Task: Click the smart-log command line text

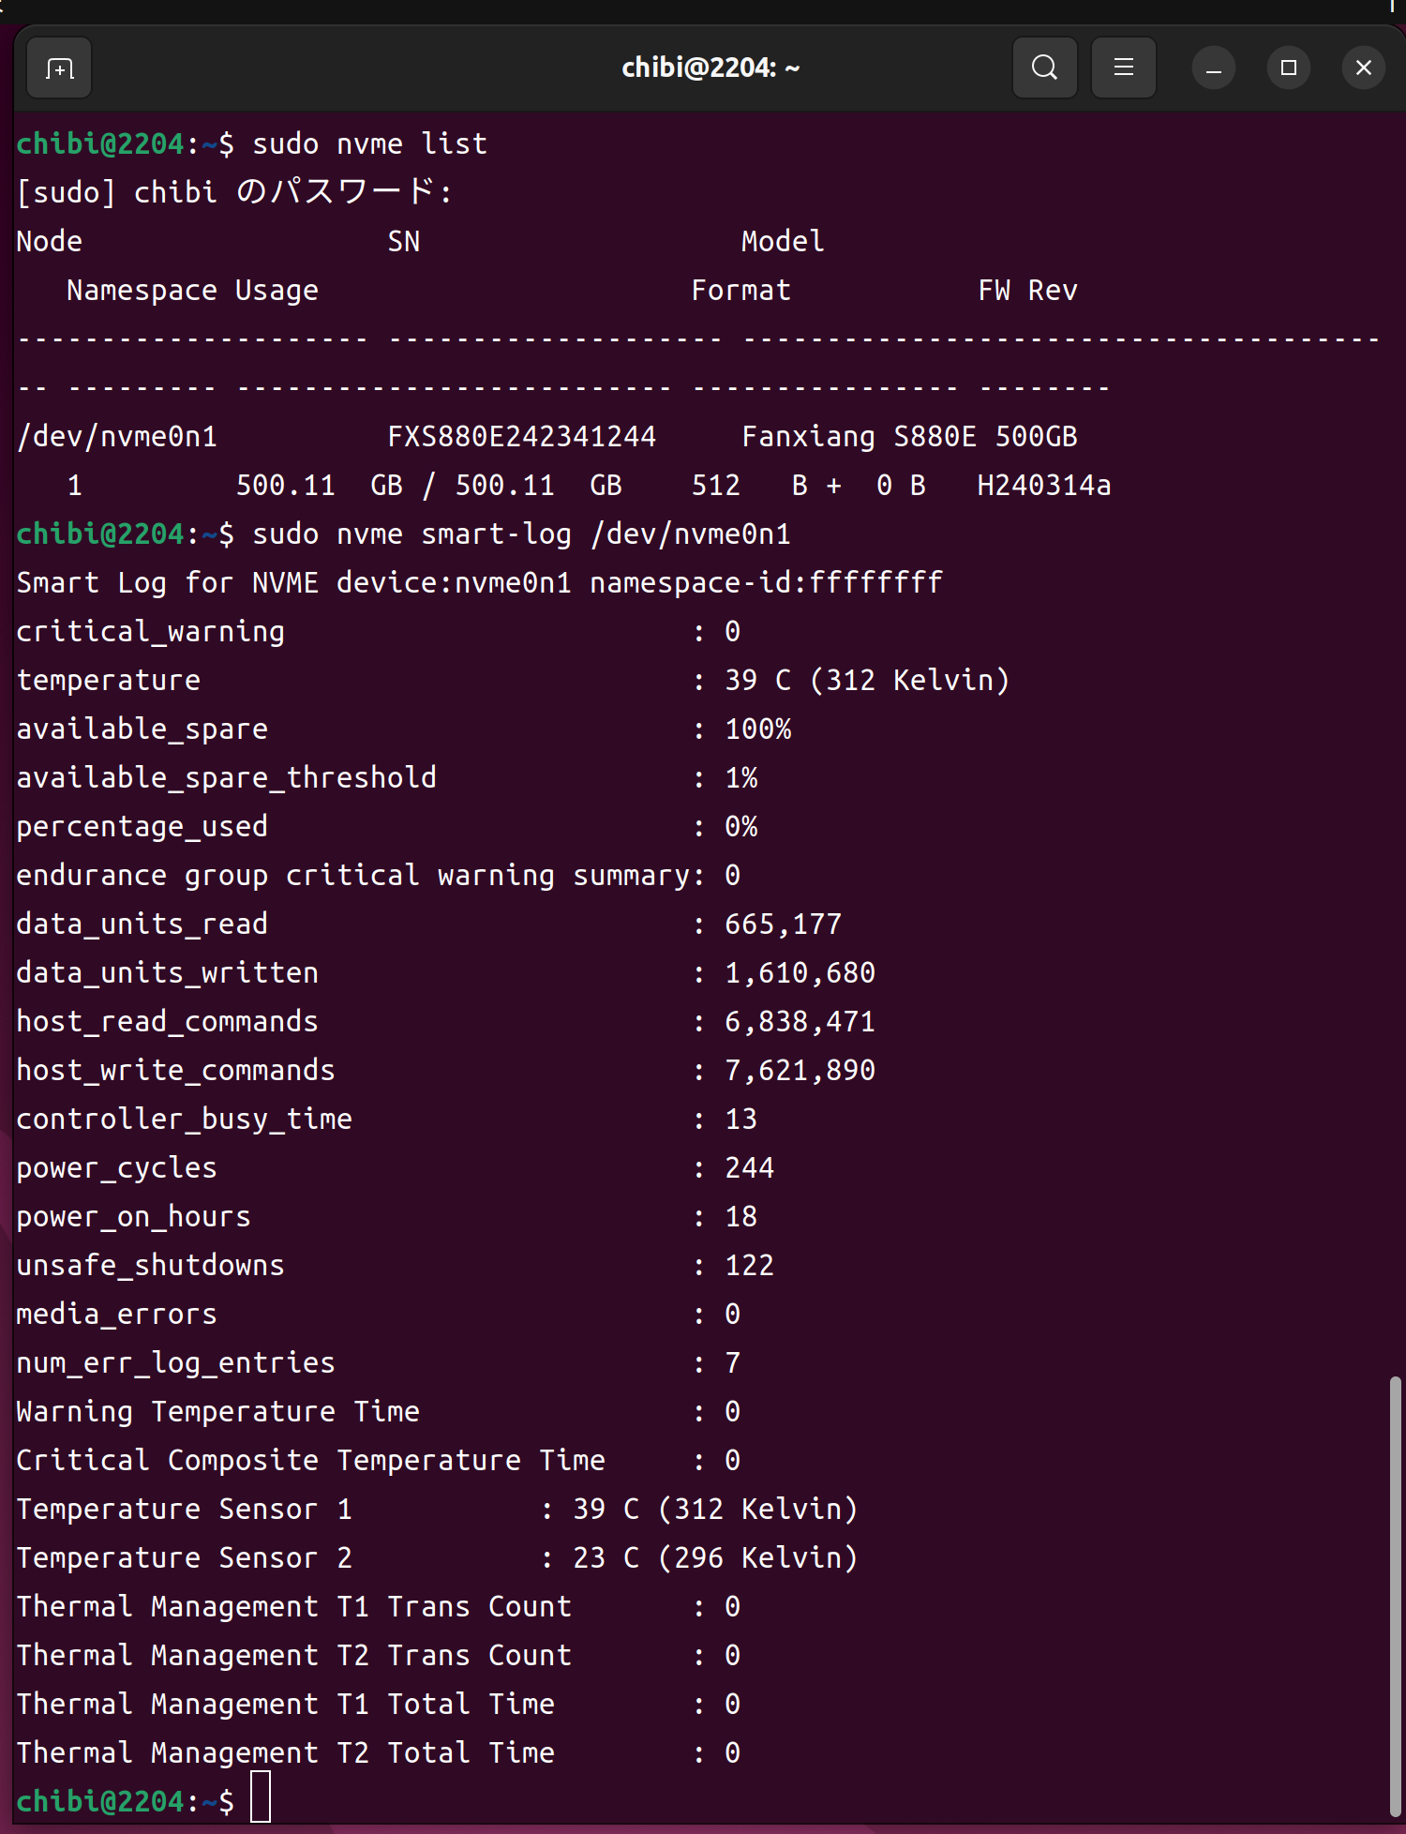Action: [x=521, y=534]
